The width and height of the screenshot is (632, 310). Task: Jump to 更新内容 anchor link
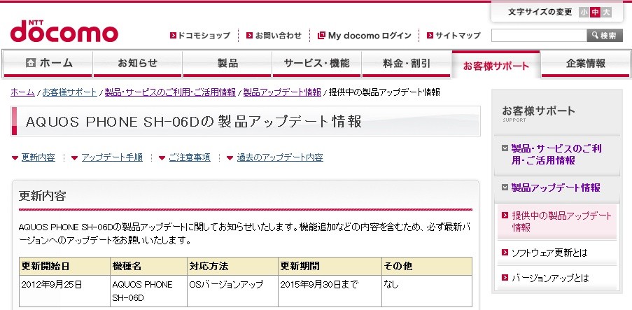point(38,157)
